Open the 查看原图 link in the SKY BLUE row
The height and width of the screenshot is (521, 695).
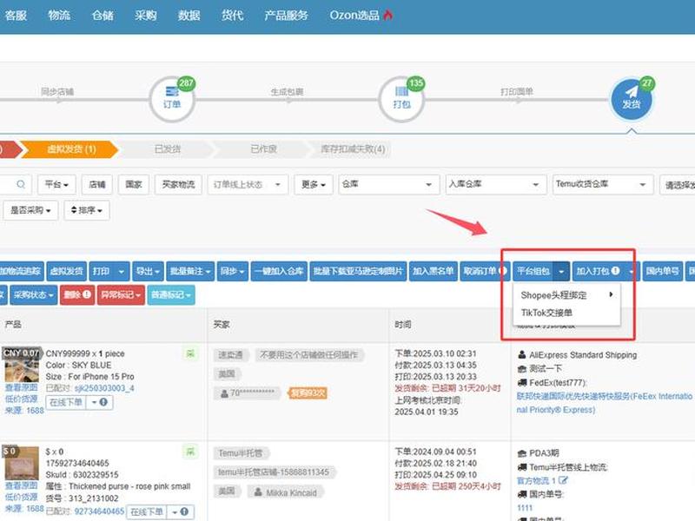(22, 387)
